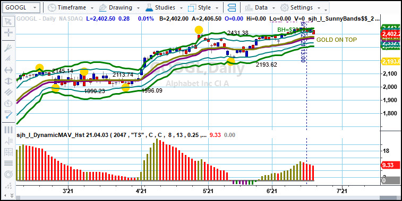Select the arrow pointer tool
This screenshot has width=402, height=201.
pos(8,21)
